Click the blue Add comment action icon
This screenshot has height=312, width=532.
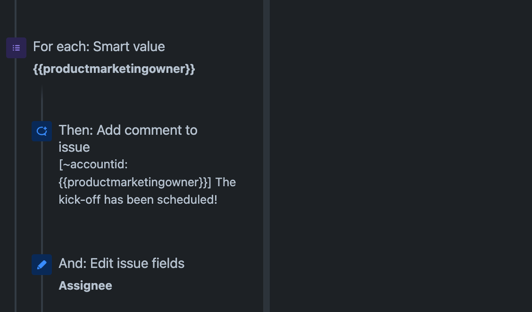pos(42,131)
